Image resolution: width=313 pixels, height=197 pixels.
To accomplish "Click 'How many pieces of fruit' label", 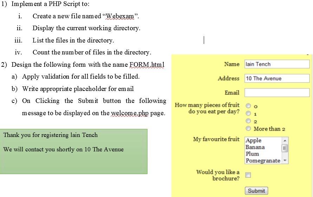I will tap(207, 108).
